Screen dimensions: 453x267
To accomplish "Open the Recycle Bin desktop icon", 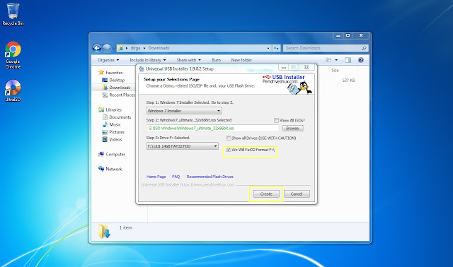I will point(13,14).
